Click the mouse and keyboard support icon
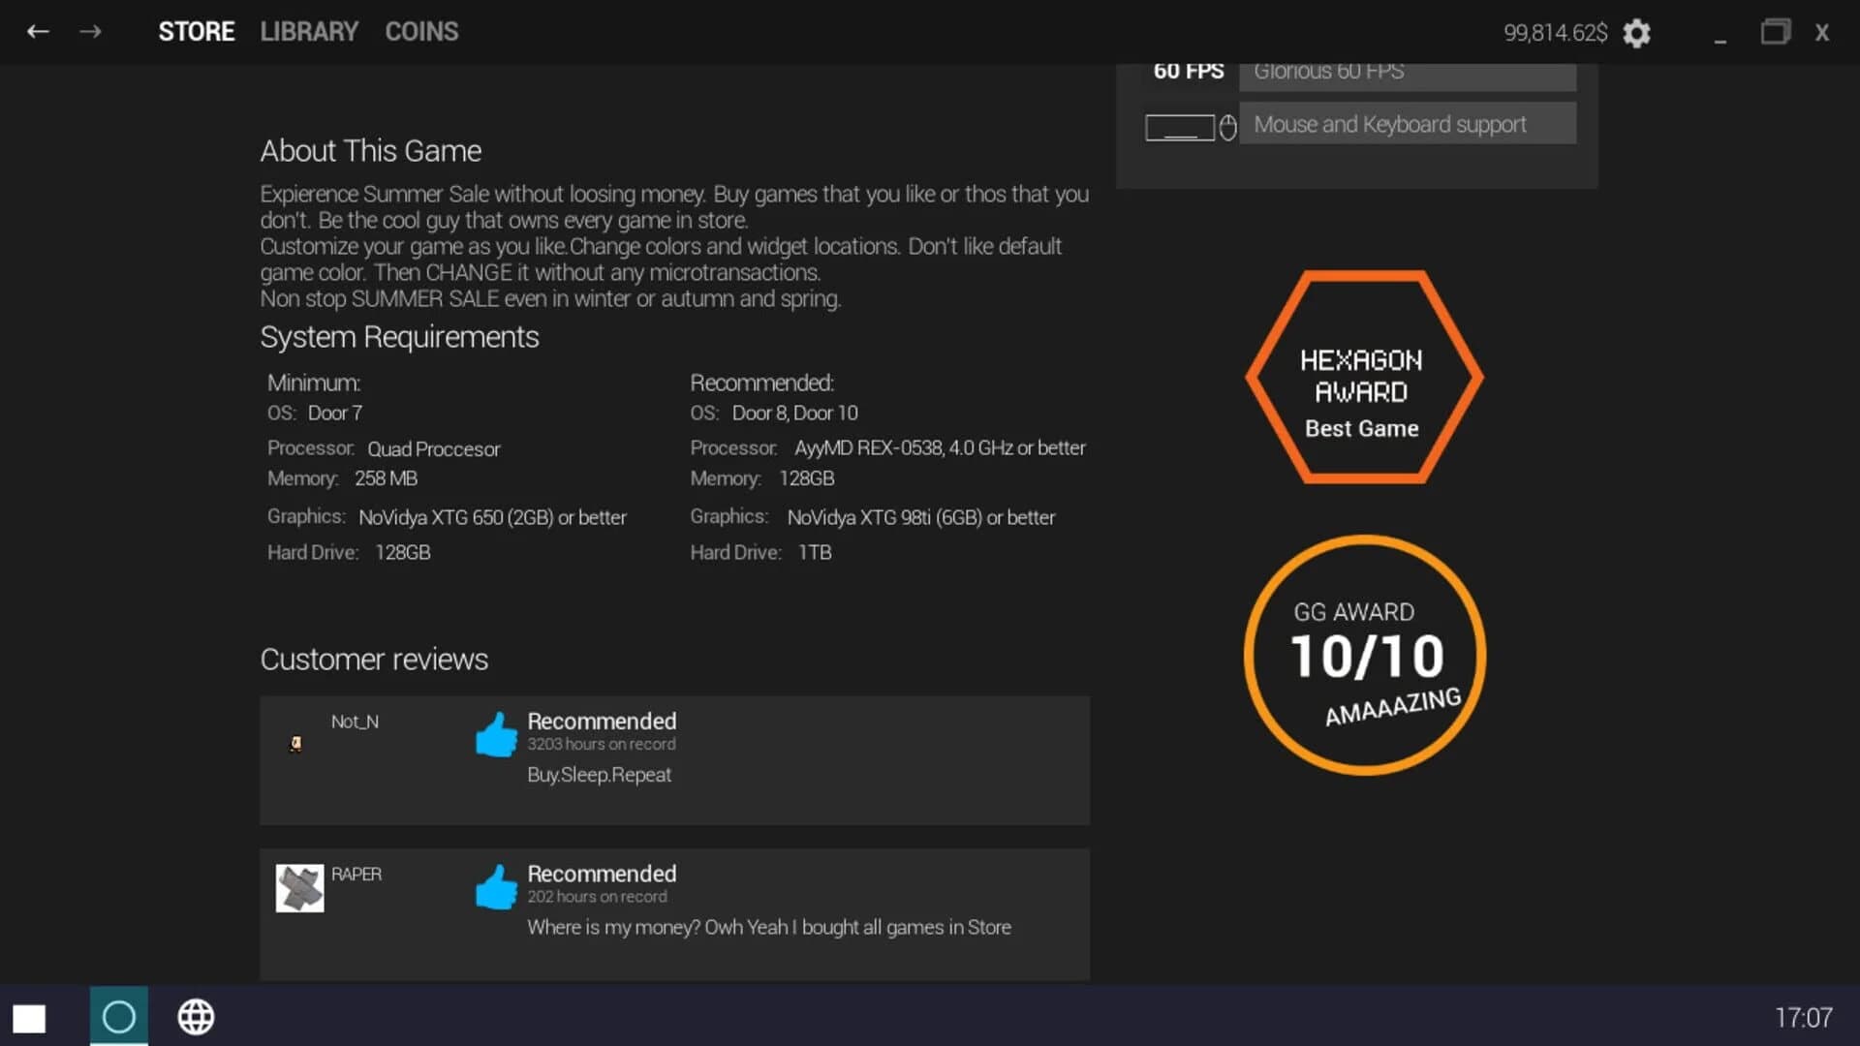 [1189, 126]
